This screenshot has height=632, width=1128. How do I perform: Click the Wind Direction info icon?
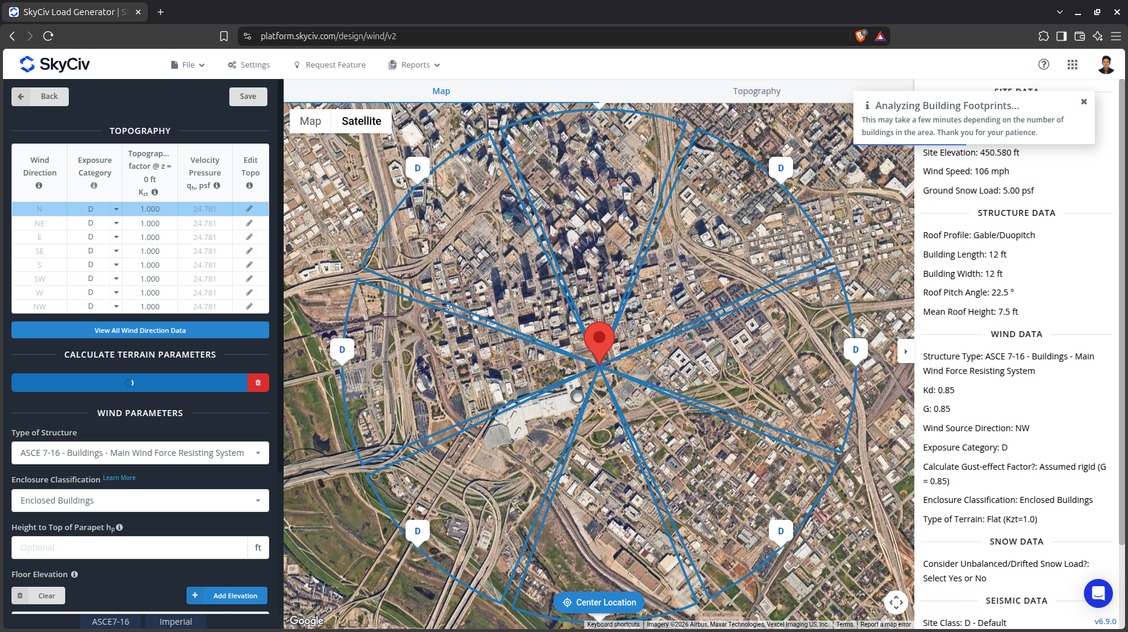(x=39, y=186)
